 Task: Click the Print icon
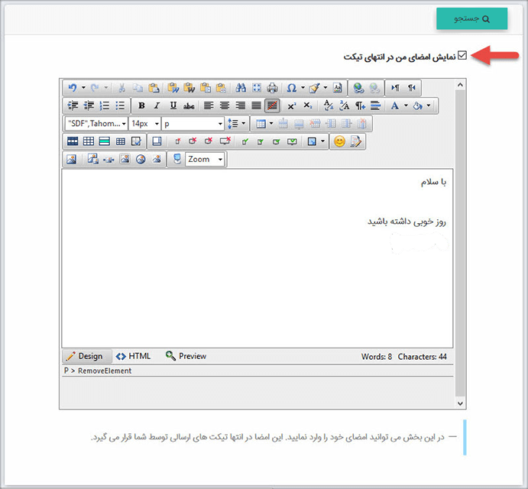pos(272,88)
